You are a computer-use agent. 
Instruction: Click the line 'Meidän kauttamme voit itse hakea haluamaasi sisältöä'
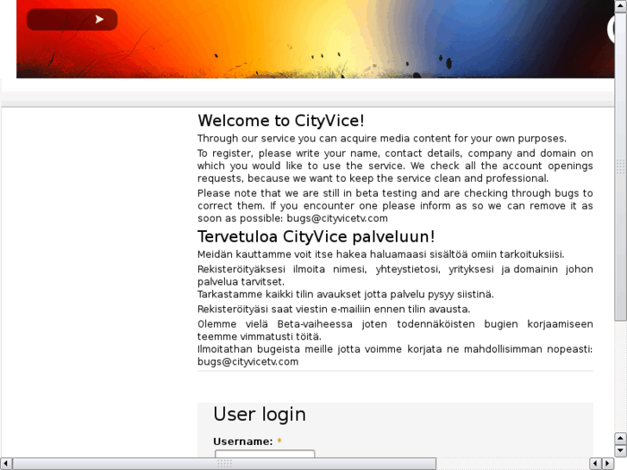[x=380, y=254]
